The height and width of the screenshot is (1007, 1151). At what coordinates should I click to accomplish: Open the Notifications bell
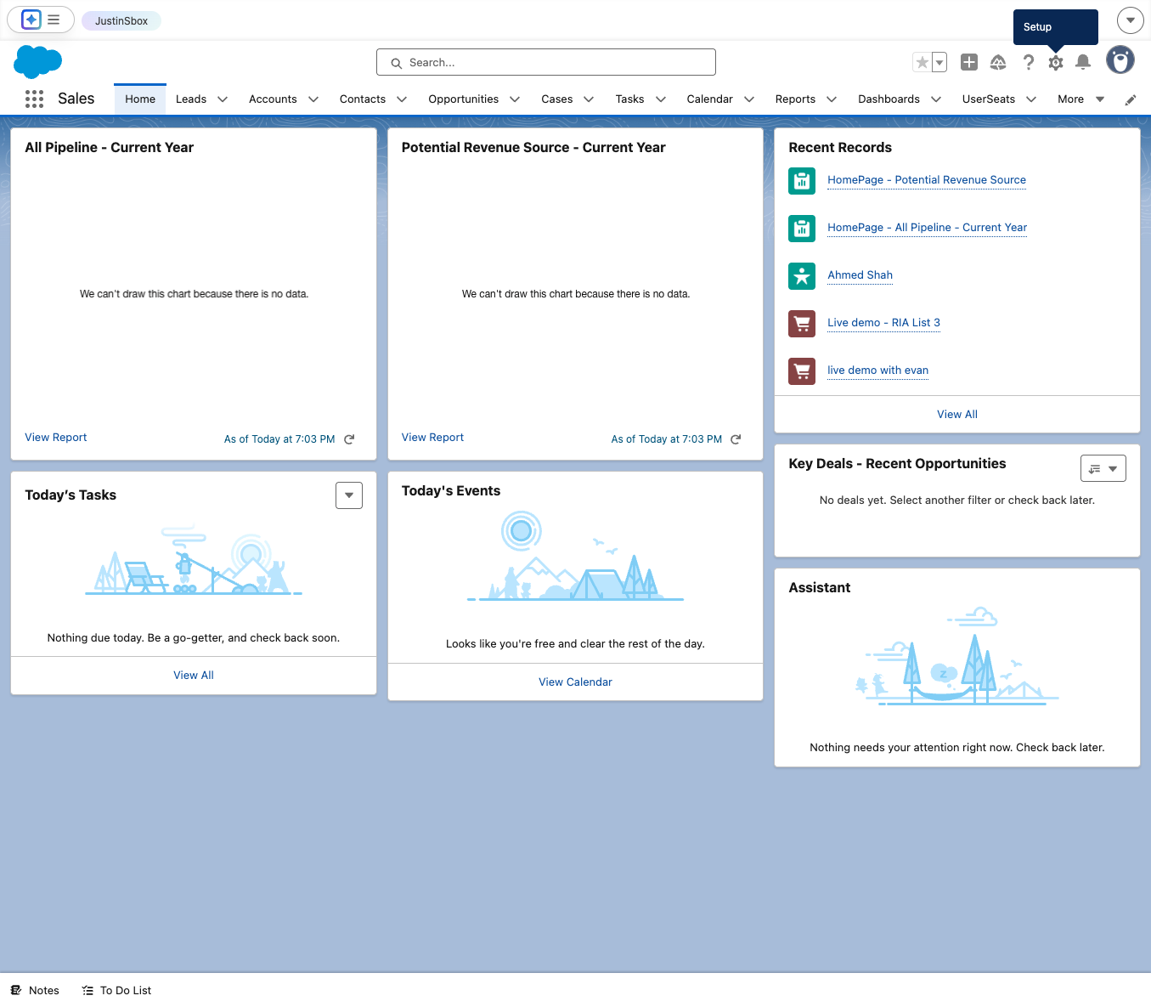click(1083, 62)
